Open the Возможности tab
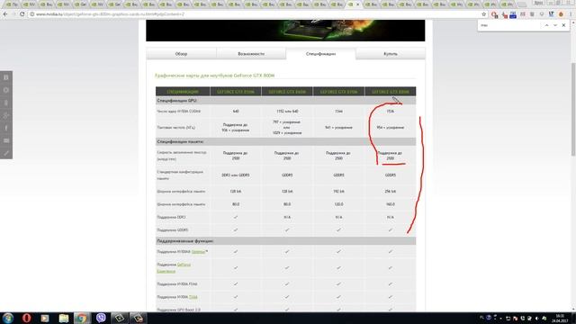Viewport: 576px width, 324px height. pyautogui.click(x=251, y=54)
